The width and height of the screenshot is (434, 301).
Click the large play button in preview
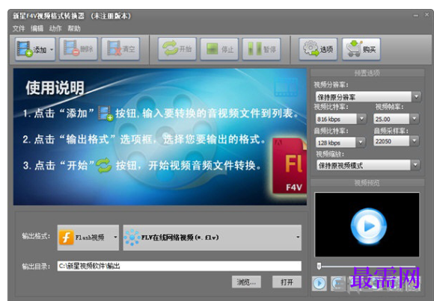click(x=368, y=226)
